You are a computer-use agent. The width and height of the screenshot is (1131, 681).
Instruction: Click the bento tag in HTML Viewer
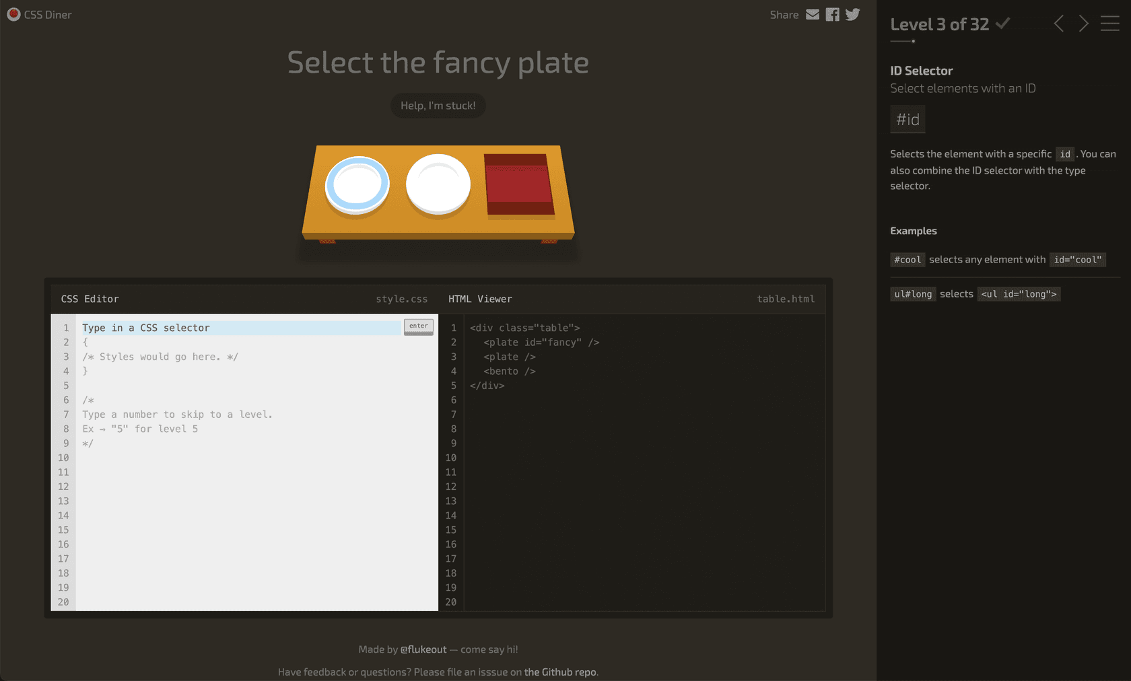pos(510,371)
